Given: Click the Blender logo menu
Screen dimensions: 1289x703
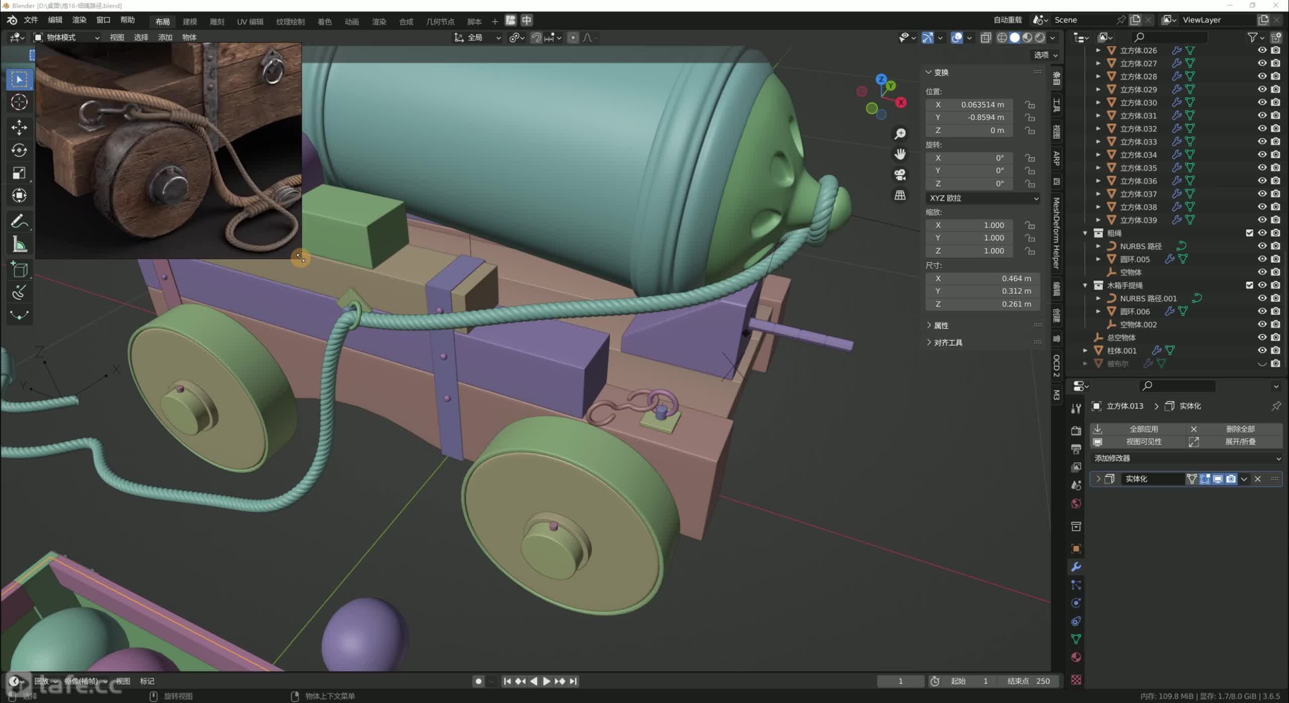Looking at the screenshot, I should (12, 20).
